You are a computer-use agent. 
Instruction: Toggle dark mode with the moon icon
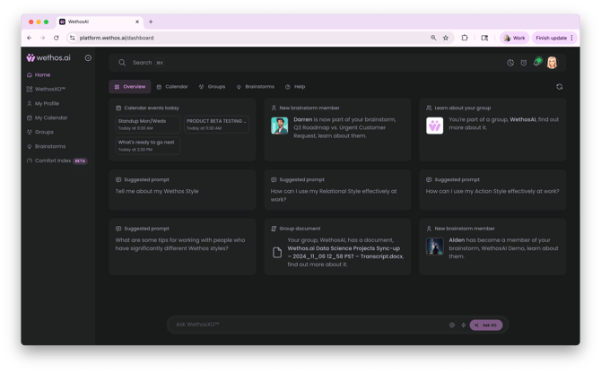tap(510, 63)
